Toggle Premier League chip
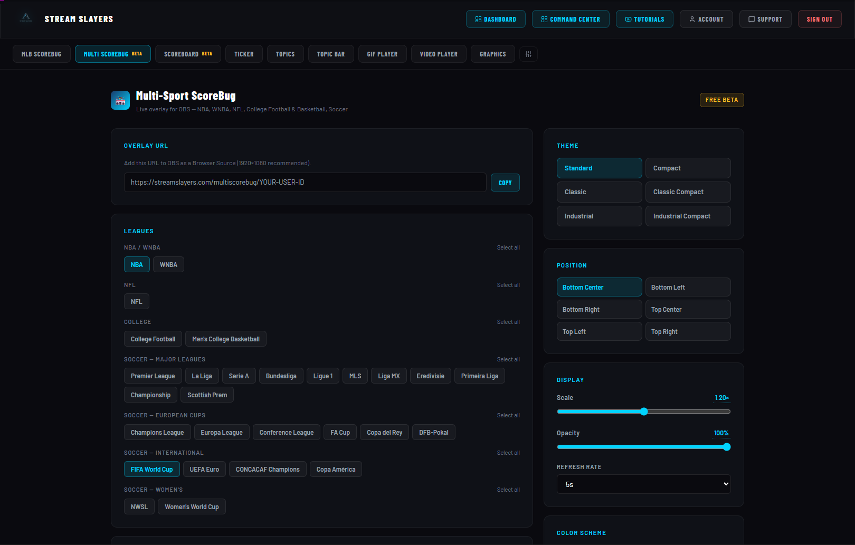 coord(153,376)
